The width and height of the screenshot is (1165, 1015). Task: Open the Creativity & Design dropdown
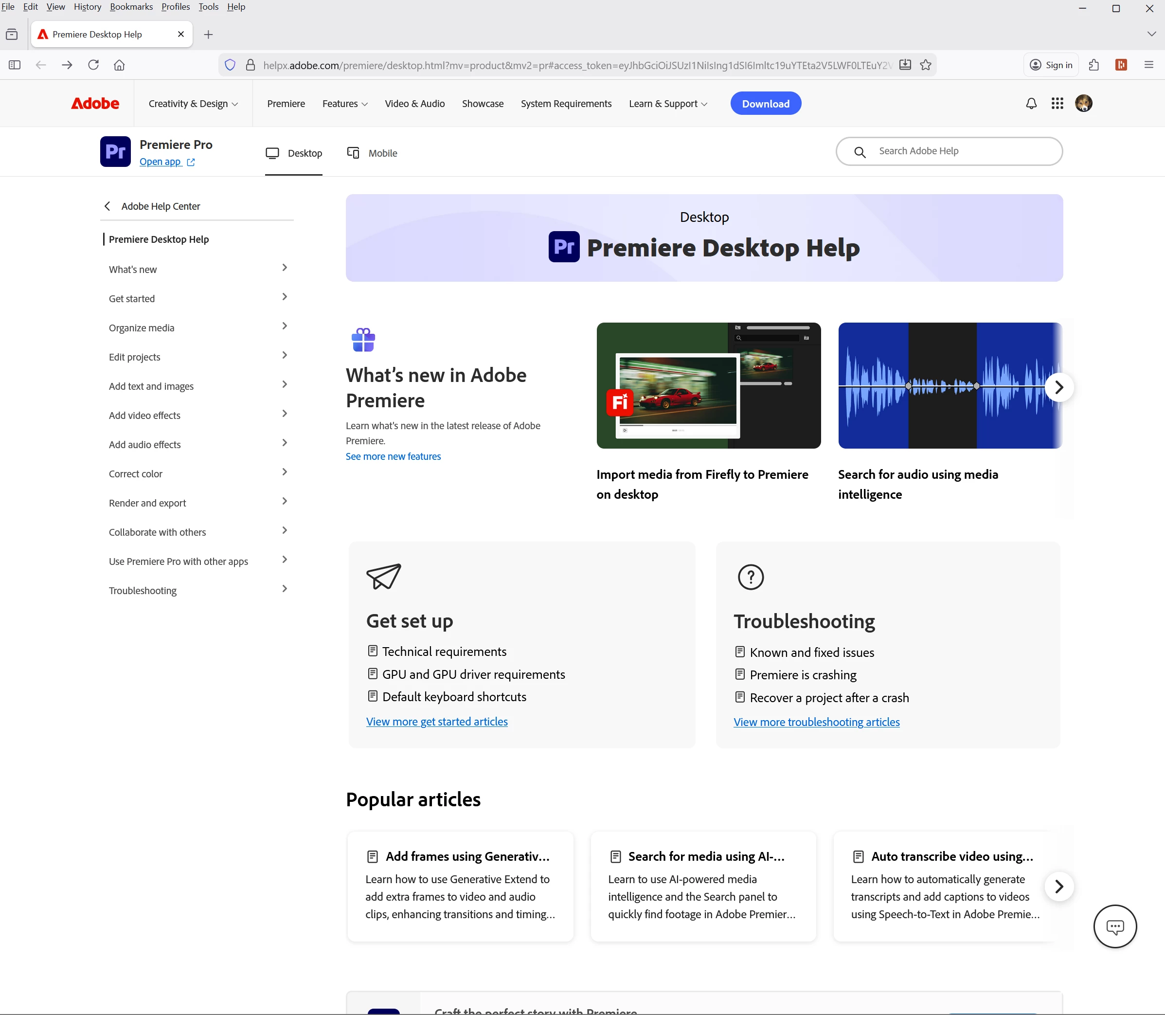[x=193, y=104]
